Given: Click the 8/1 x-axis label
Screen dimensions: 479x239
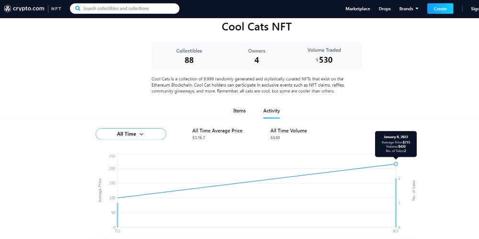Looking at the screenshot, I should coord(396,231).
